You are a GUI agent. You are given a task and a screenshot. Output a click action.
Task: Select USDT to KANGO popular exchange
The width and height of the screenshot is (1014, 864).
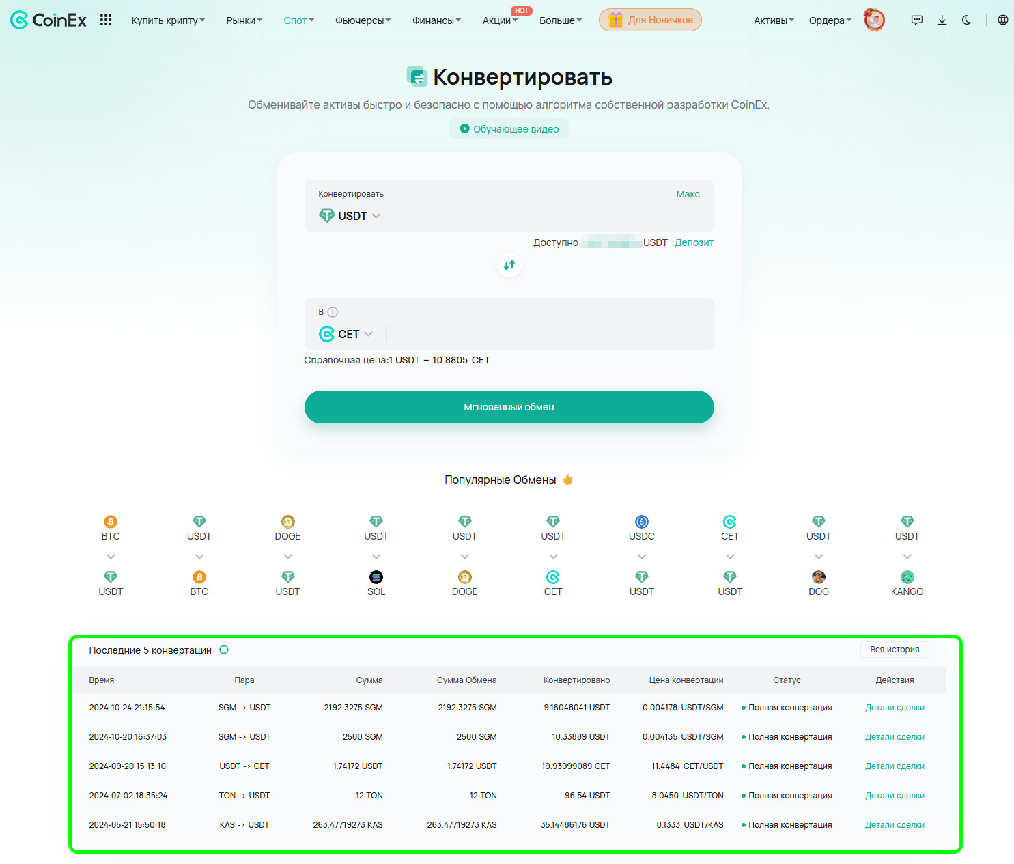pyautogui.click(x=907, y=556)
